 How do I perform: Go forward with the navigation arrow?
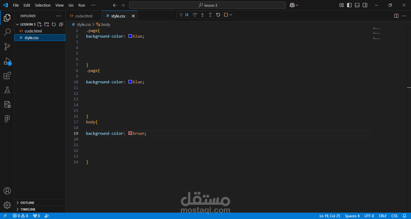122,5
